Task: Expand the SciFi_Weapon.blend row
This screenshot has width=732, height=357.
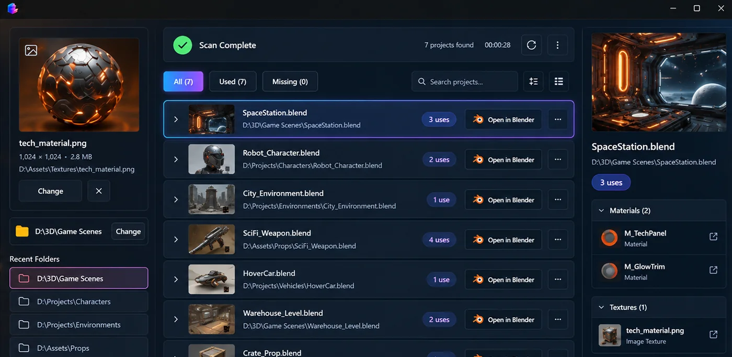Action: coord(176,240)
